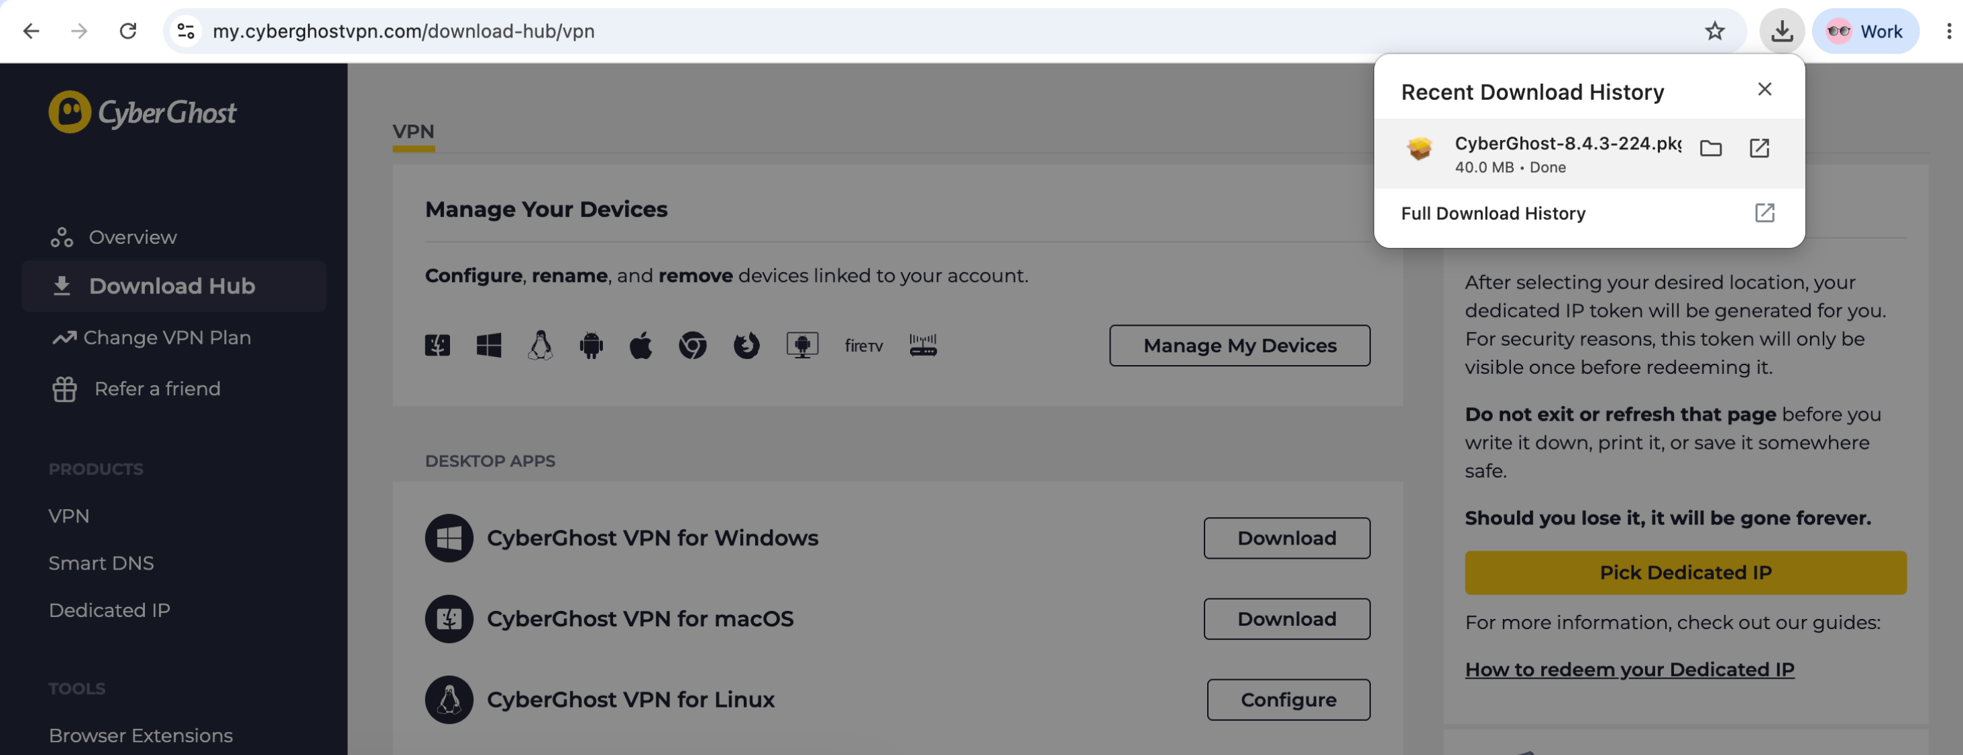
Task: Open Browser Extensions under Tools
Action: (141, 736)
